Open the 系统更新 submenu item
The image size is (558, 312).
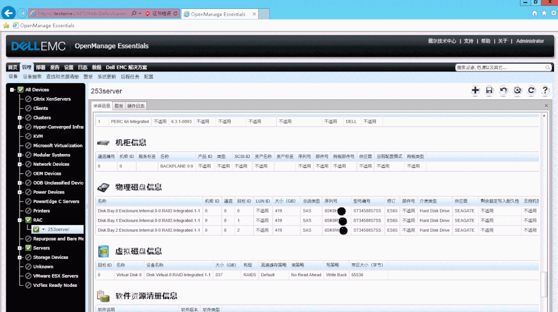click(107, 76)
